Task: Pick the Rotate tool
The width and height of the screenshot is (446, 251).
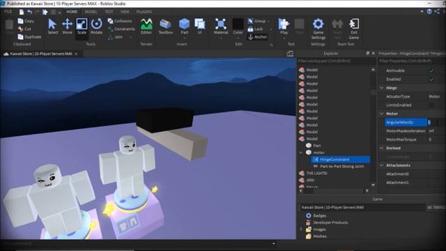Action: pyautogui.click(x=96, y=26)
